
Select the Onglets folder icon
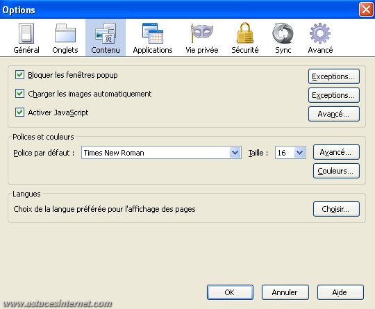[65, 33]
